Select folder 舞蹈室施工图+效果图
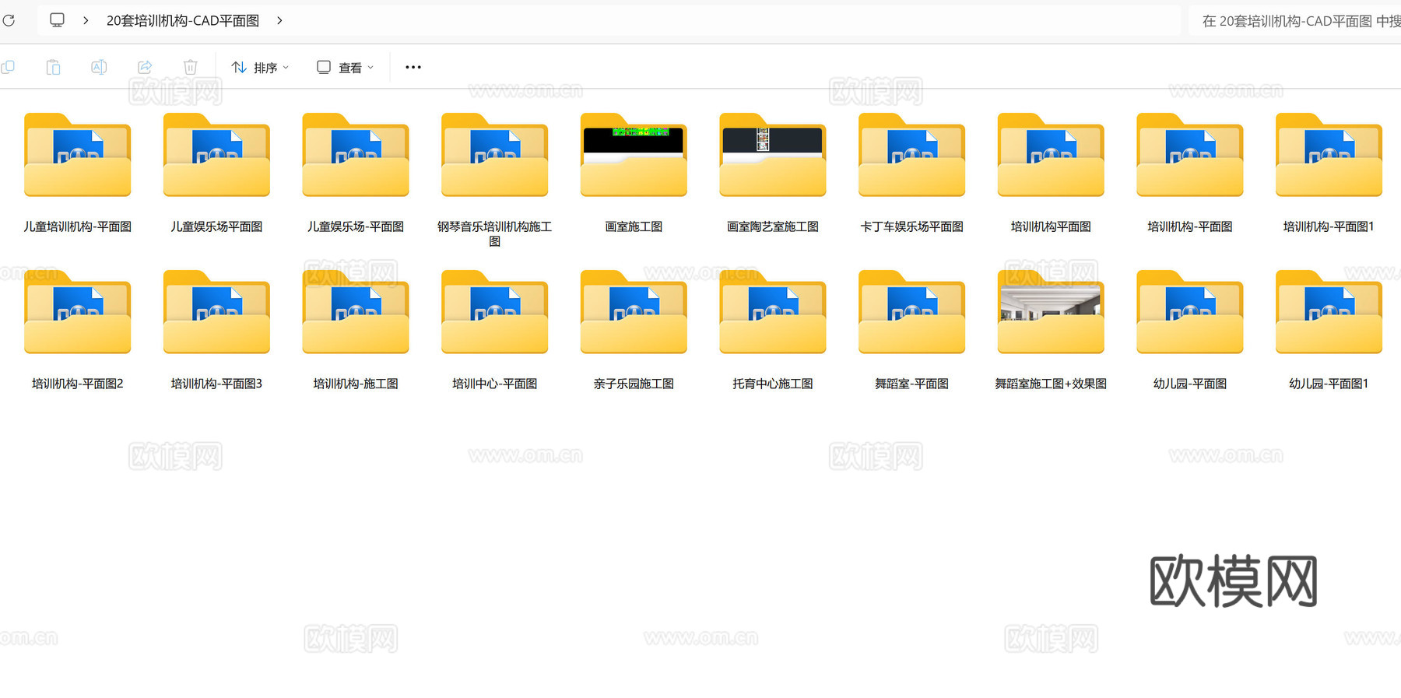 1051,330
